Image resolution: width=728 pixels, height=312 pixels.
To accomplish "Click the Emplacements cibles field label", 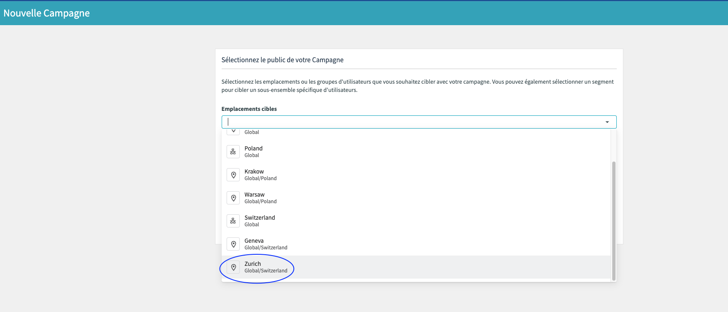I will tap(249, 109).
